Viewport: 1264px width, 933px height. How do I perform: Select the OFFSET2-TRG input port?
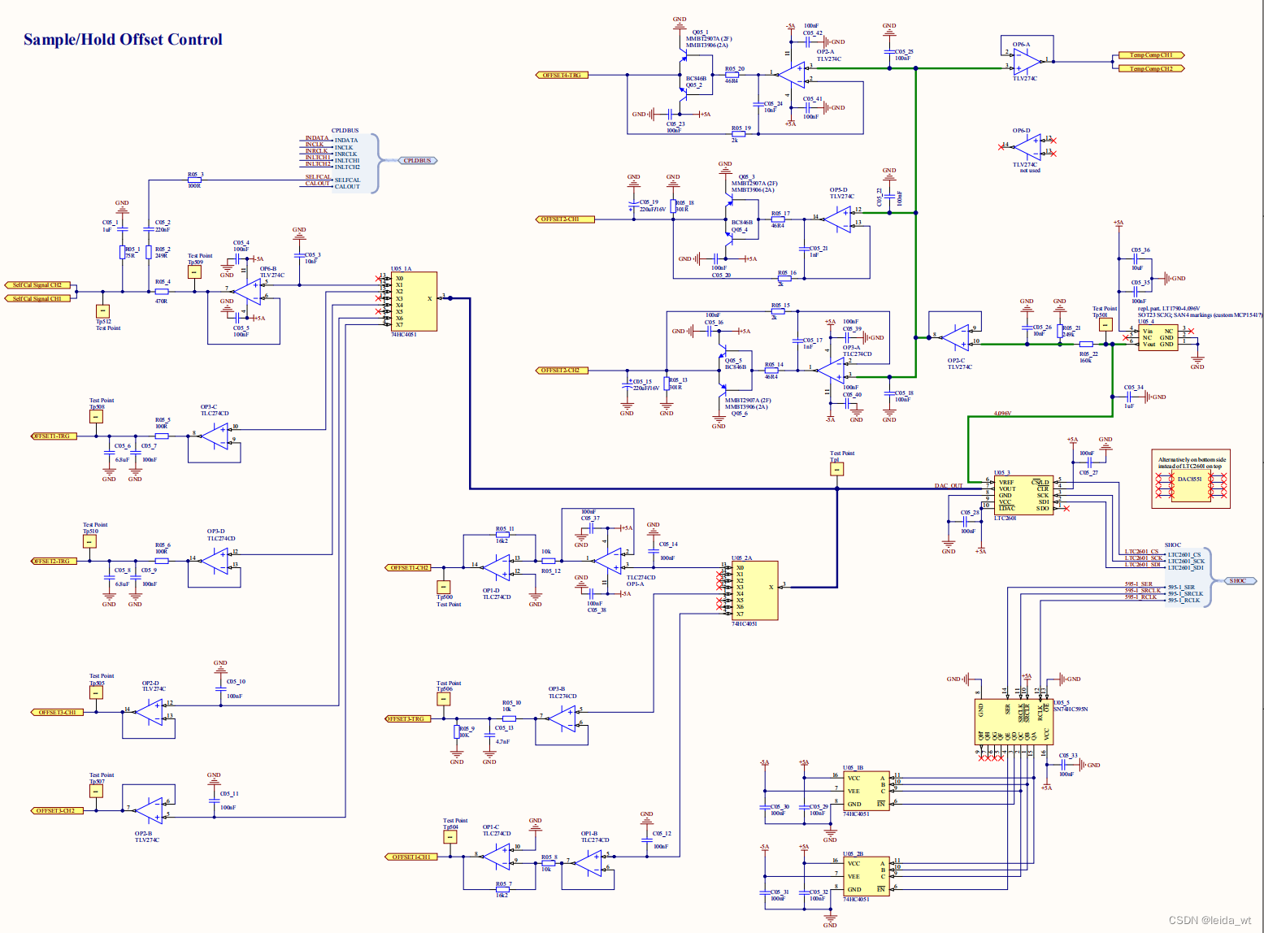(54, 562)
